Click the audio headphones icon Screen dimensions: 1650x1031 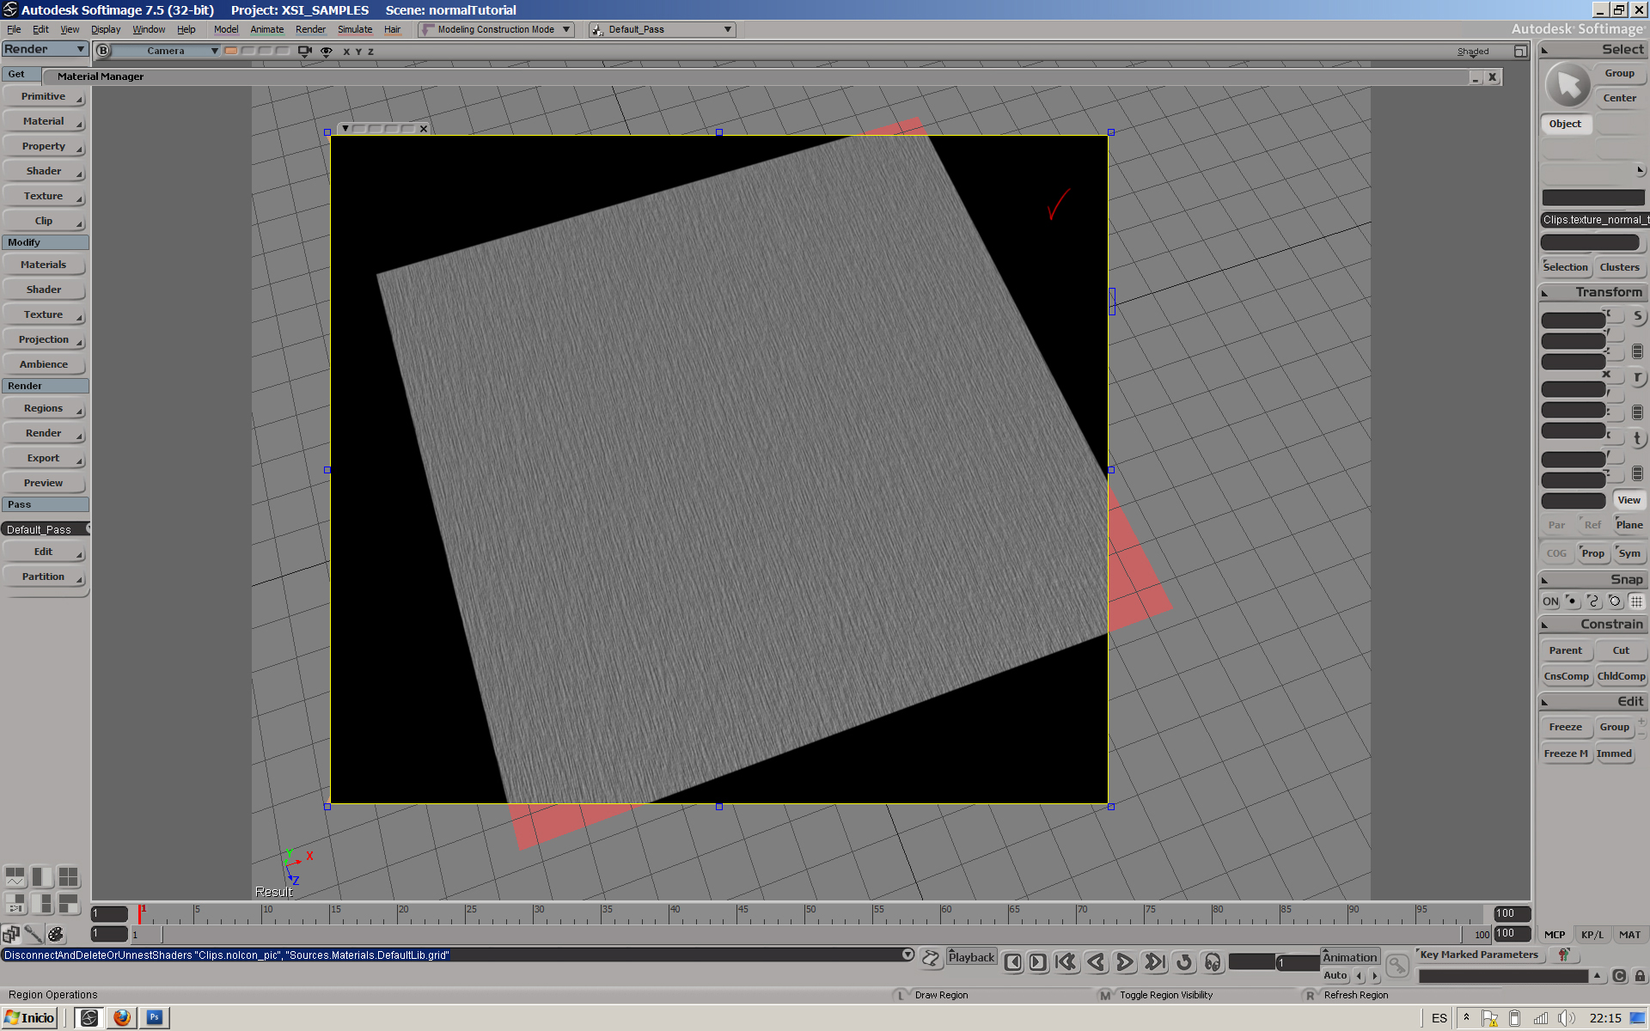1213,962
